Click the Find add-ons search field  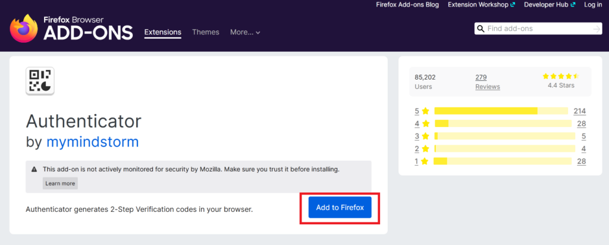tap(538, 29)
